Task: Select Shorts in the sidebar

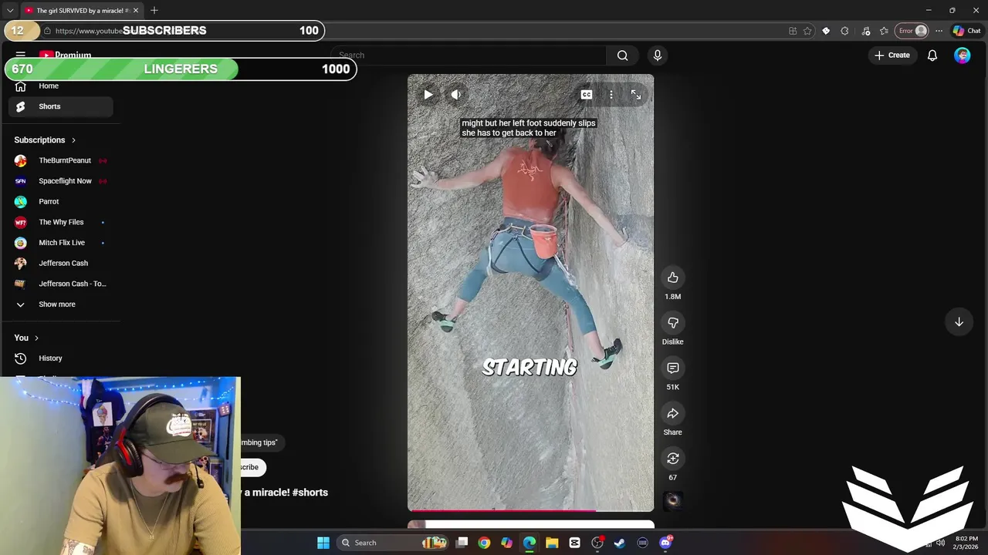Action: click(61, 106)
